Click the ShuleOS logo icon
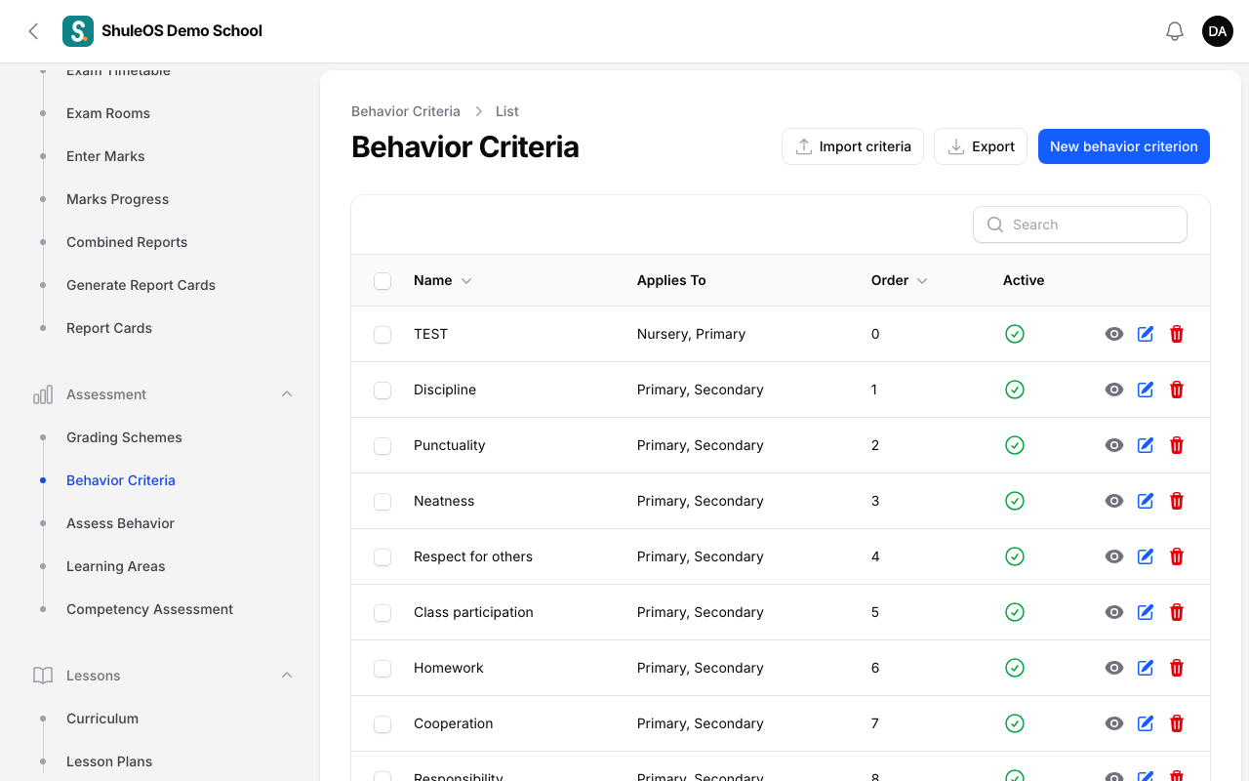The height and width of the screenshot is (781, 1249). pos(78,31)
